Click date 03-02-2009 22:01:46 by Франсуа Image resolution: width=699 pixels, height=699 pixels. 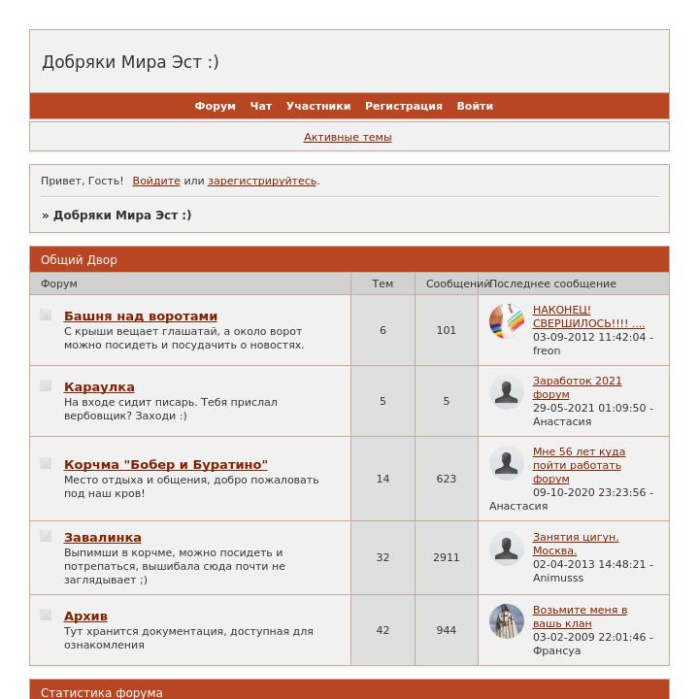pyautogui.click(x=589, y=637)
